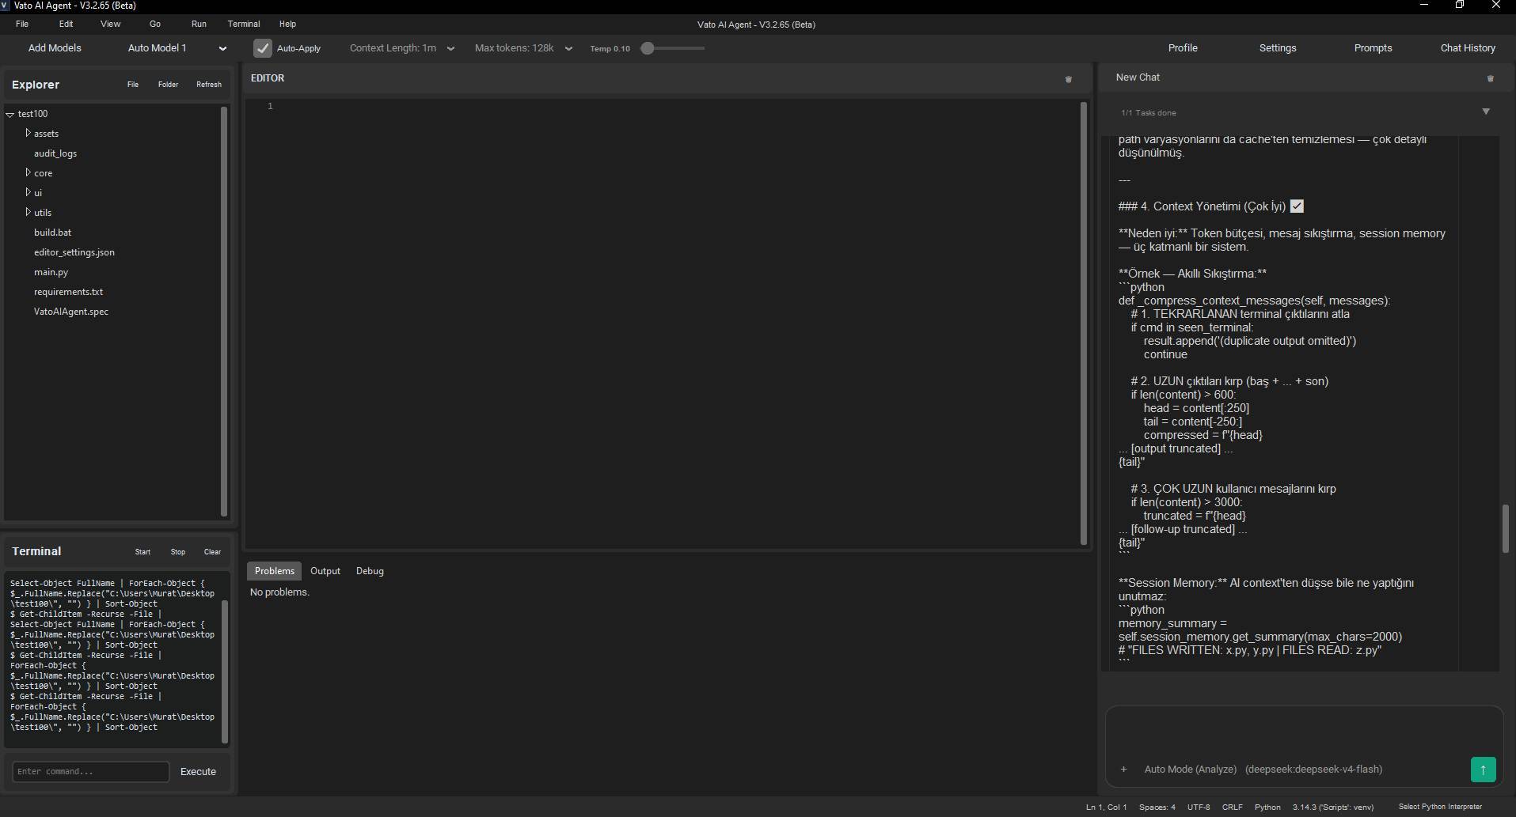The width and height of the screenshot is (1516, 817).
Task: Click the 3.14.3 venv version indicator
Action: (1333, 808)
